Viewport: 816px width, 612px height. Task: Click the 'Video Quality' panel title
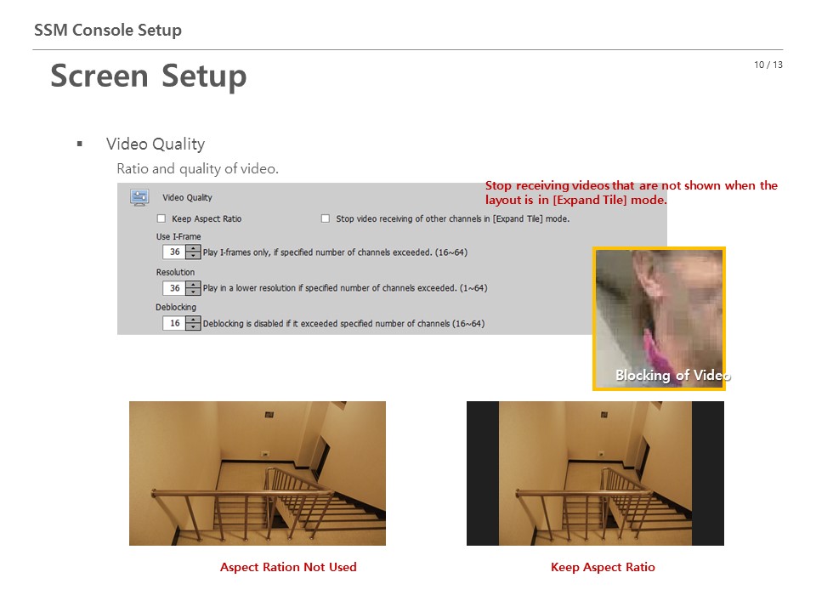[x=187, y=198]
